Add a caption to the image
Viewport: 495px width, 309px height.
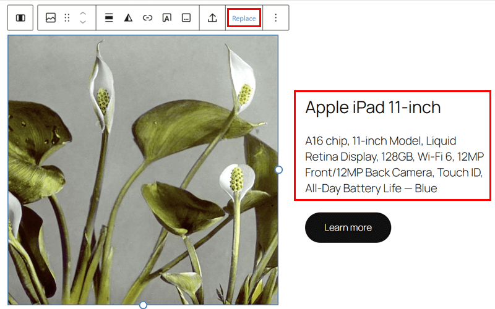[x=186, y=18]
